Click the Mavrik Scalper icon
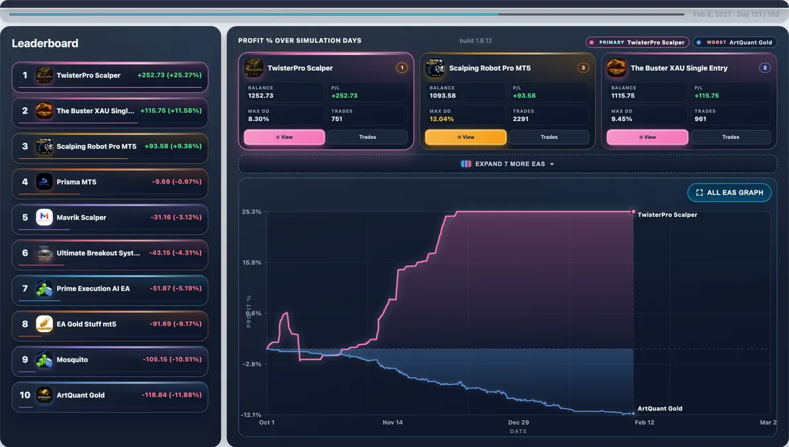Screen dimensions: 789x447 (x=44, y=217)
